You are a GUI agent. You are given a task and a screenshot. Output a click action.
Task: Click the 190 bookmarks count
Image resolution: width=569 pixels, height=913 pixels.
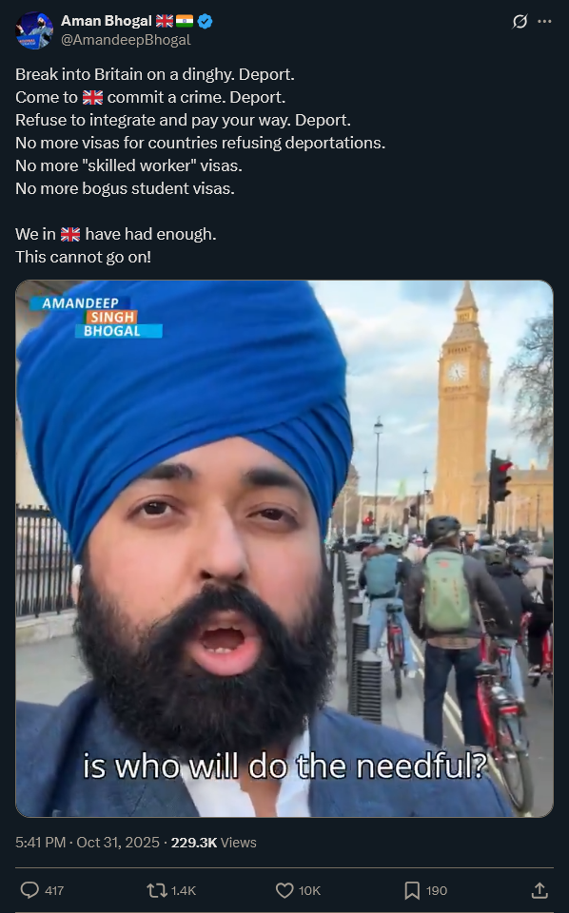[x=436, y=890]
